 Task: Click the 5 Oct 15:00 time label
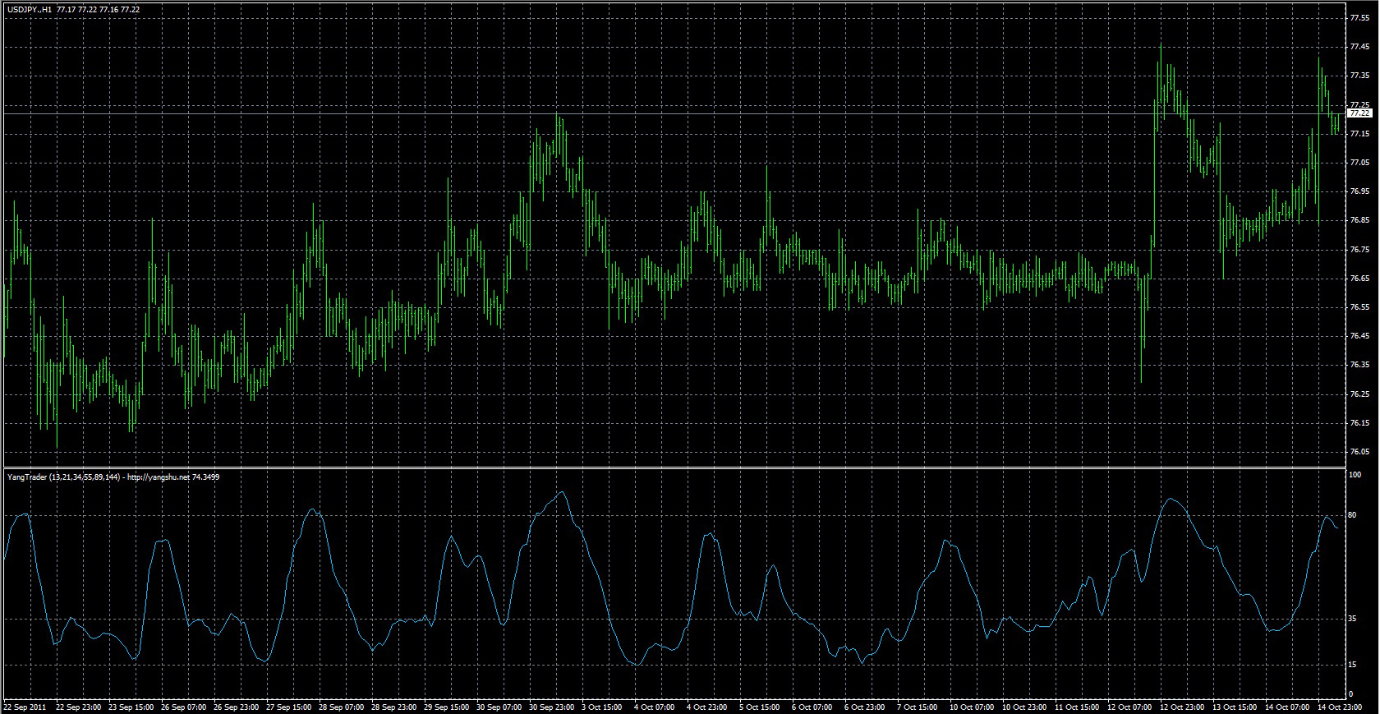[x=760, y=707]
